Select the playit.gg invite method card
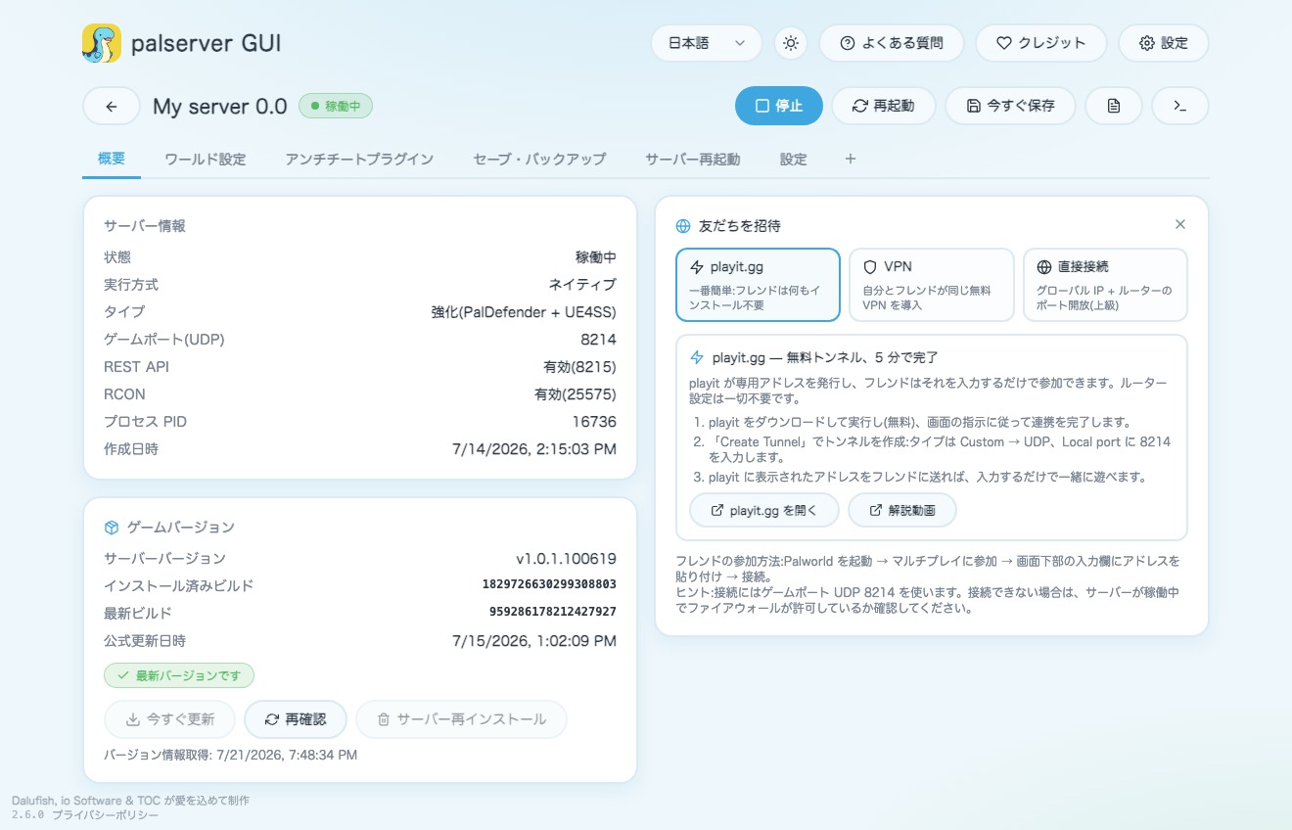The height and width of the screenshot is (830, 1292). pyautogui.click(x=759, y=285)
